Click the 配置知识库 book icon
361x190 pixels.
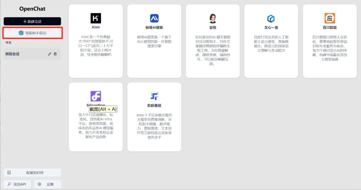click(9, 173)
